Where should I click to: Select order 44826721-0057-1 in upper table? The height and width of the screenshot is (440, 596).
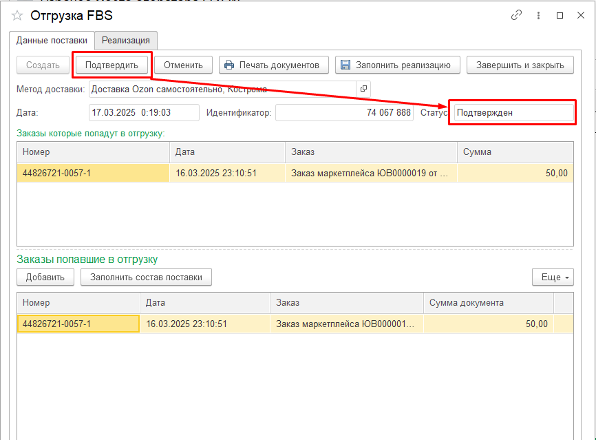tap(93, 173)
